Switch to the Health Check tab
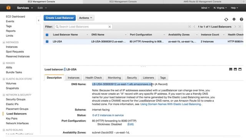This screenshot has height=138, width=246. 93,77
